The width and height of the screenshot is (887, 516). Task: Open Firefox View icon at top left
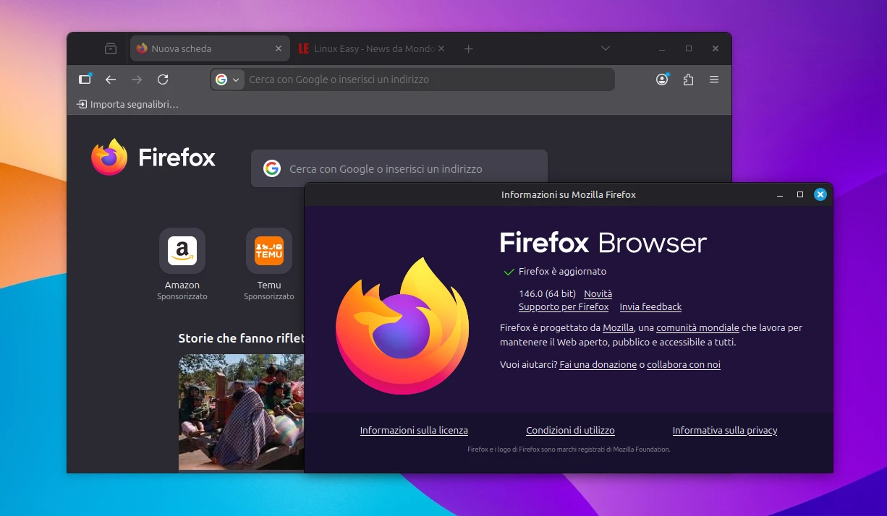point(85,79)
